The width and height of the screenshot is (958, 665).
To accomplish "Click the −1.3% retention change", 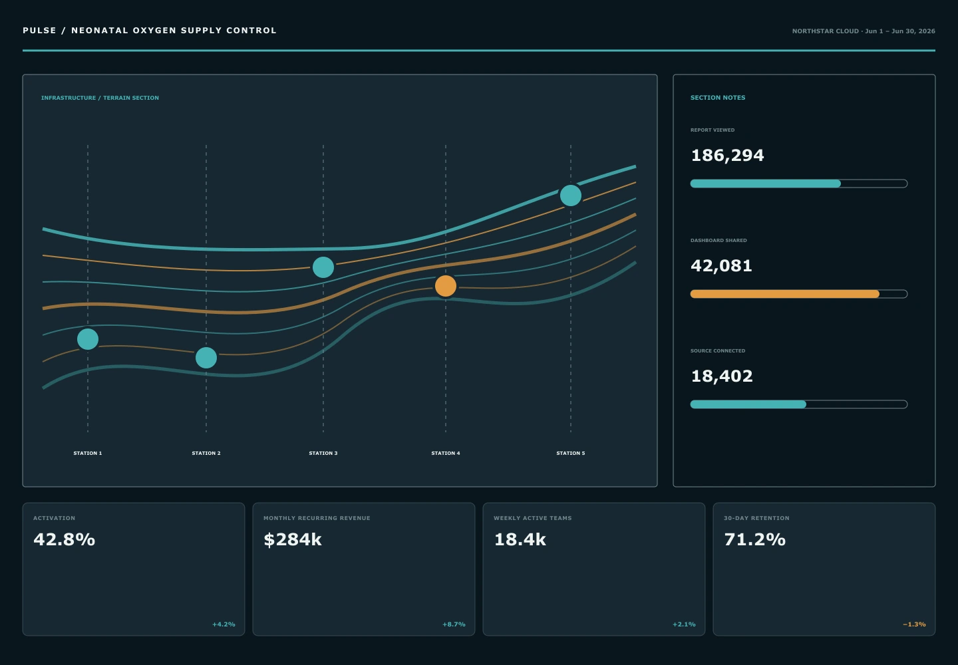I will coord(914,624).
